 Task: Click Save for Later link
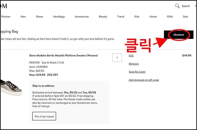click(x=137, y=72)
